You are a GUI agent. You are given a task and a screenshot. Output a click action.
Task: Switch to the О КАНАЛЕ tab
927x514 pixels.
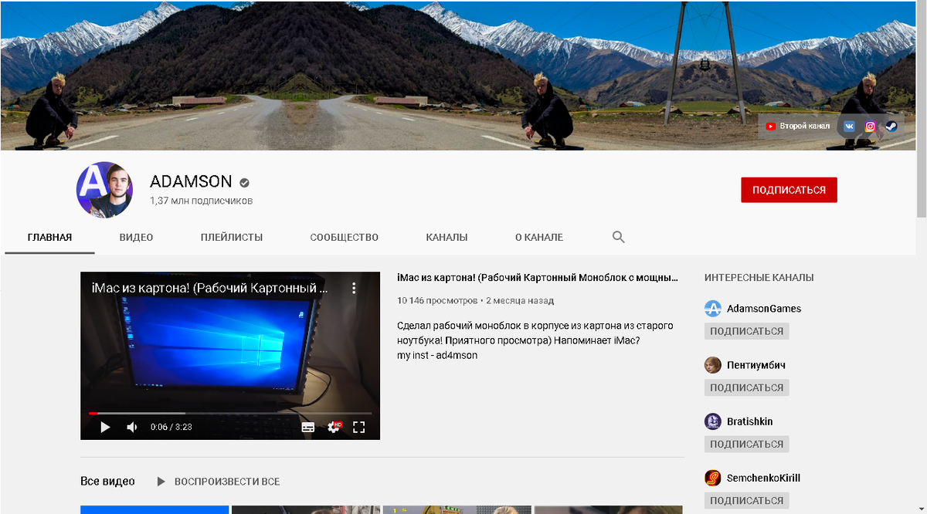pos(539,237)
